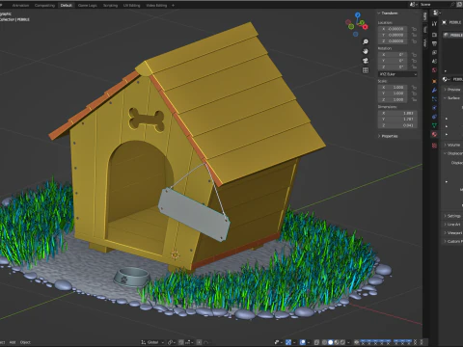Image resolution: width=463 pixels, height=347 pixels.
Task: Click the zoom view magnifier icon
Action: pyautogui.click(x=366, y=41)
